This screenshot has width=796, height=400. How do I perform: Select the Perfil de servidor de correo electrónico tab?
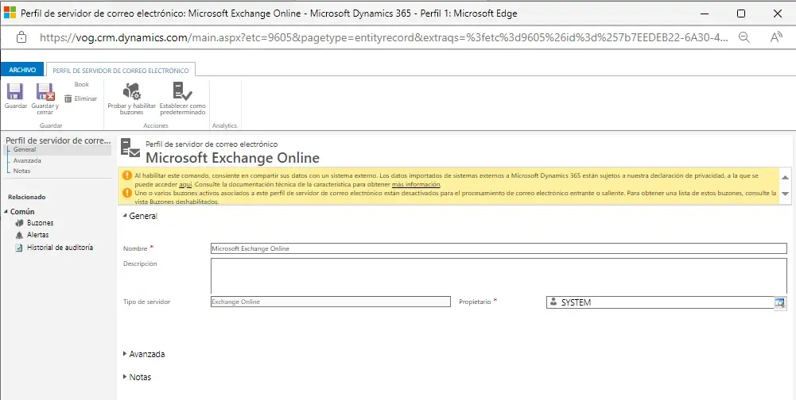[121, 70]
